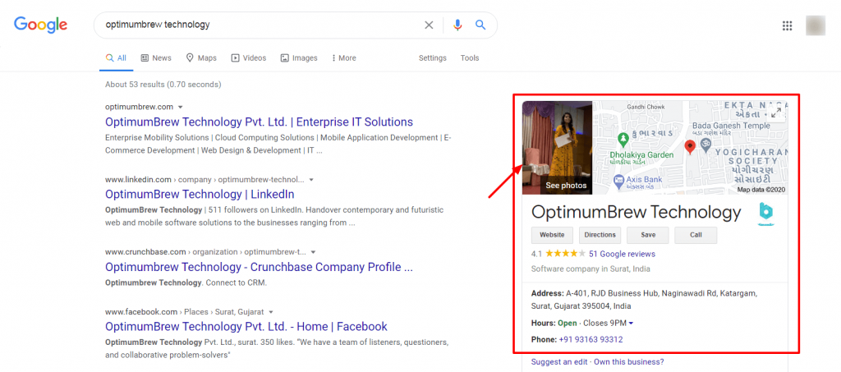Switch to the Maps tab
The image size is (841, 372).
[201, 57]
